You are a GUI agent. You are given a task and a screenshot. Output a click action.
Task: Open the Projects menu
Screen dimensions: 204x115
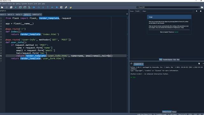[31, 4]
